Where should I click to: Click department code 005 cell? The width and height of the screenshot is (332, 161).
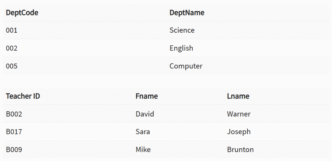(x=12, y=66)
